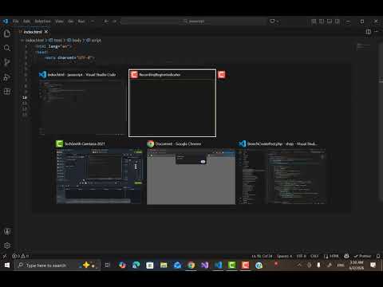Open Task View on the taskbar
383x287 pixels.
point(108,265)
